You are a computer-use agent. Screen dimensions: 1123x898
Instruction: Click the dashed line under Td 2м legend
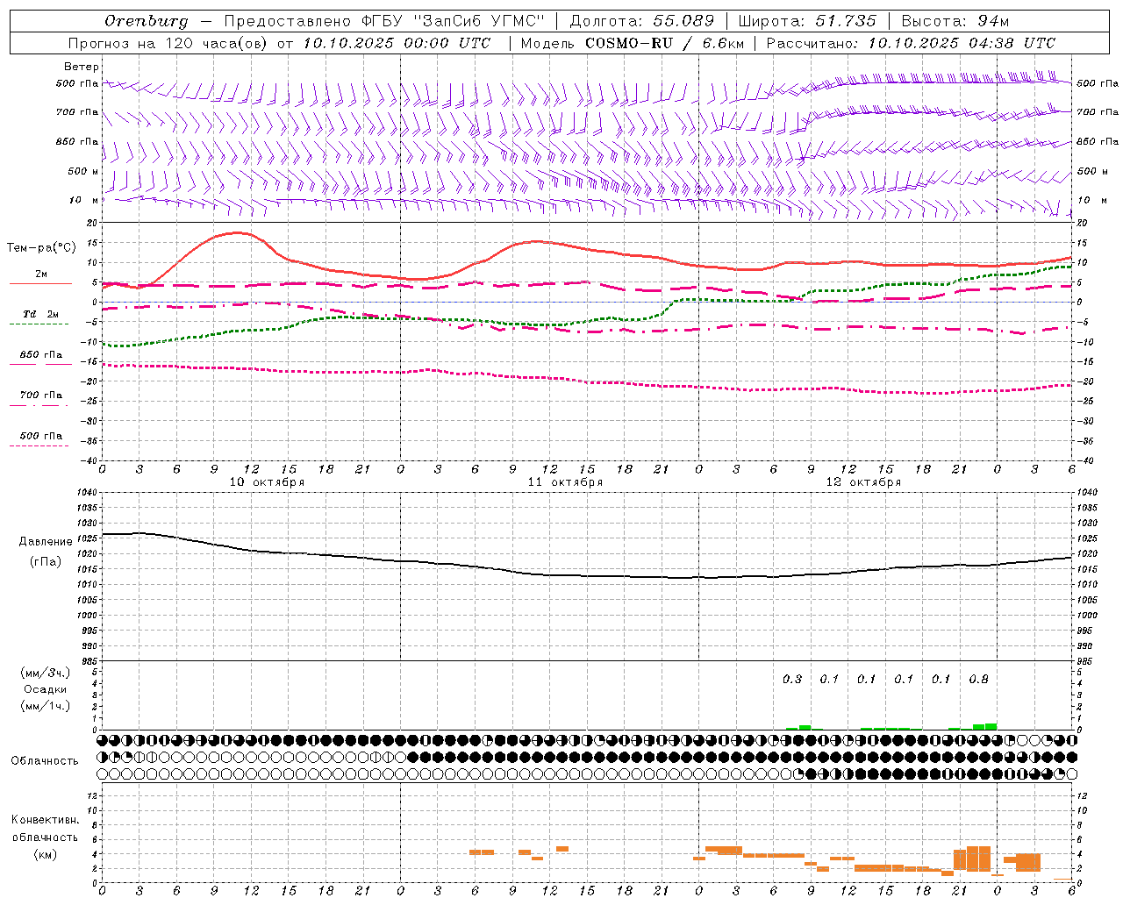click(x=39, y=324)
